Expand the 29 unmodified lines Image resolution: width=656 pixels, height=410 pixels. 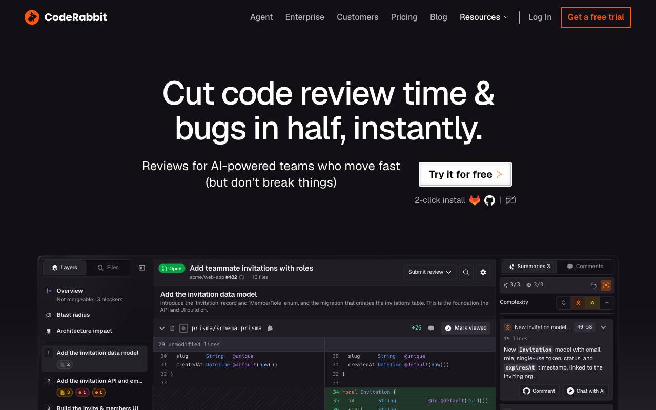point(189,344)
